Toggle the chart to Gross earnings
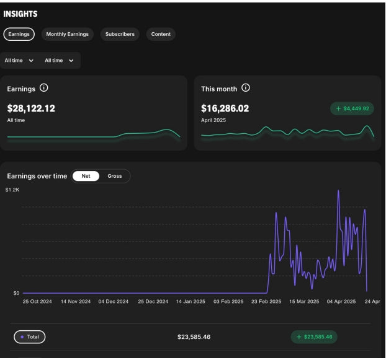Screen dimensions: 386x360 (115, 176)
